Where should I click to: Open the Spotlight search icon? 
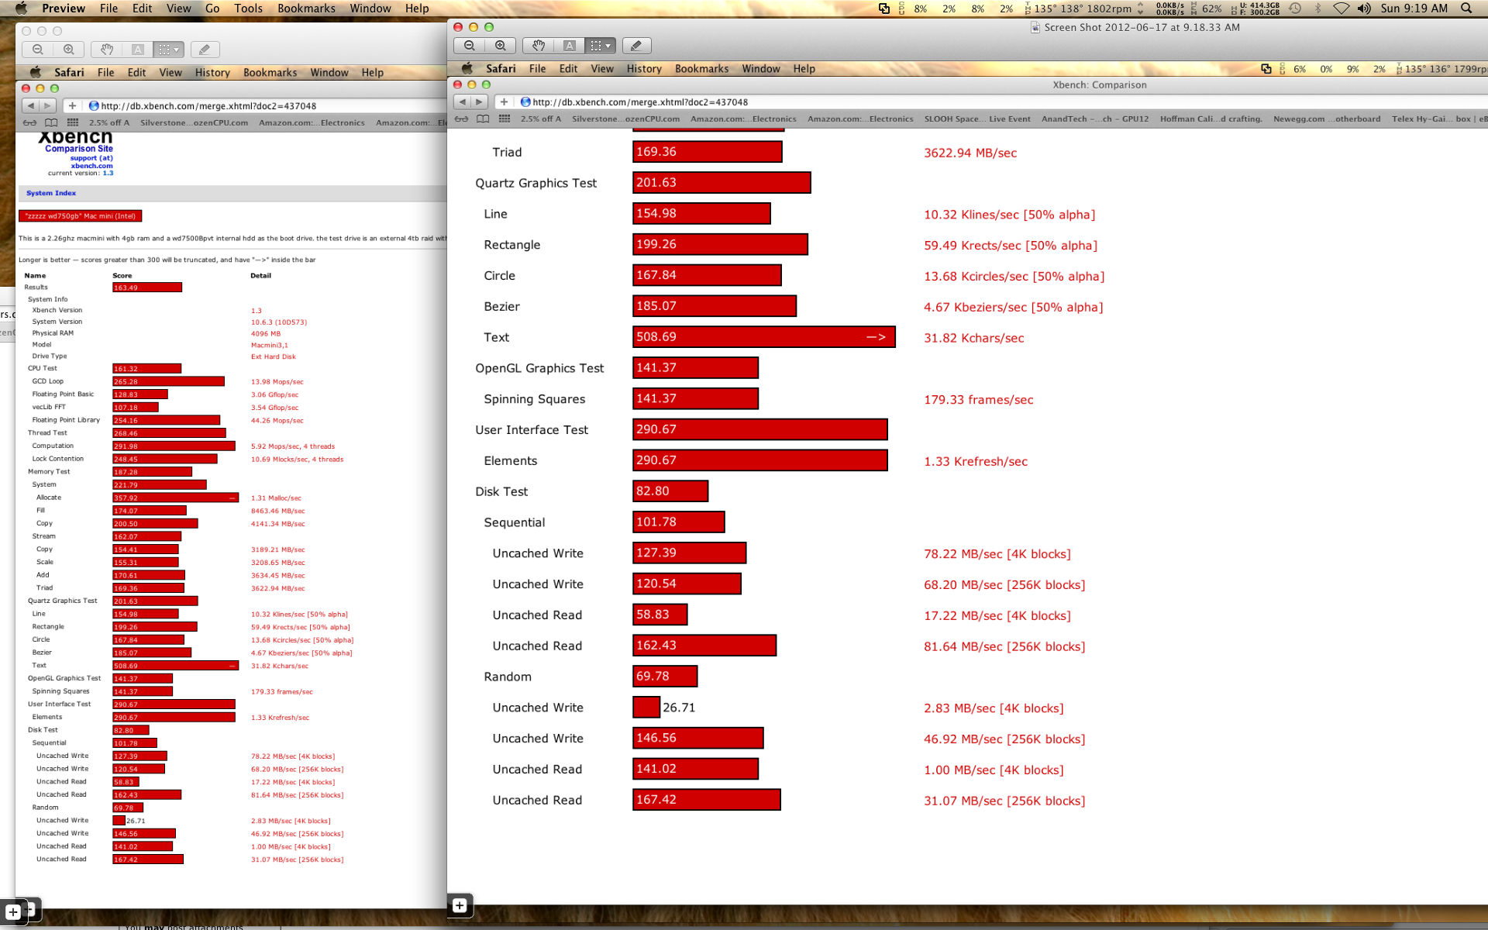click(x=1466, y=9)
